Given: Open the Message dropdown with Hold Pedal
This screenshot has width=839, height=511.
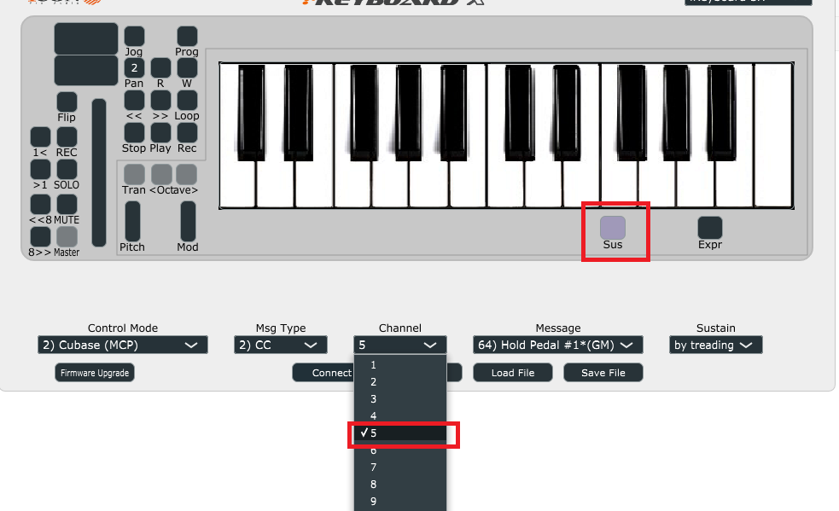Looking at the screenshot, I should click(x=557, y=346).
